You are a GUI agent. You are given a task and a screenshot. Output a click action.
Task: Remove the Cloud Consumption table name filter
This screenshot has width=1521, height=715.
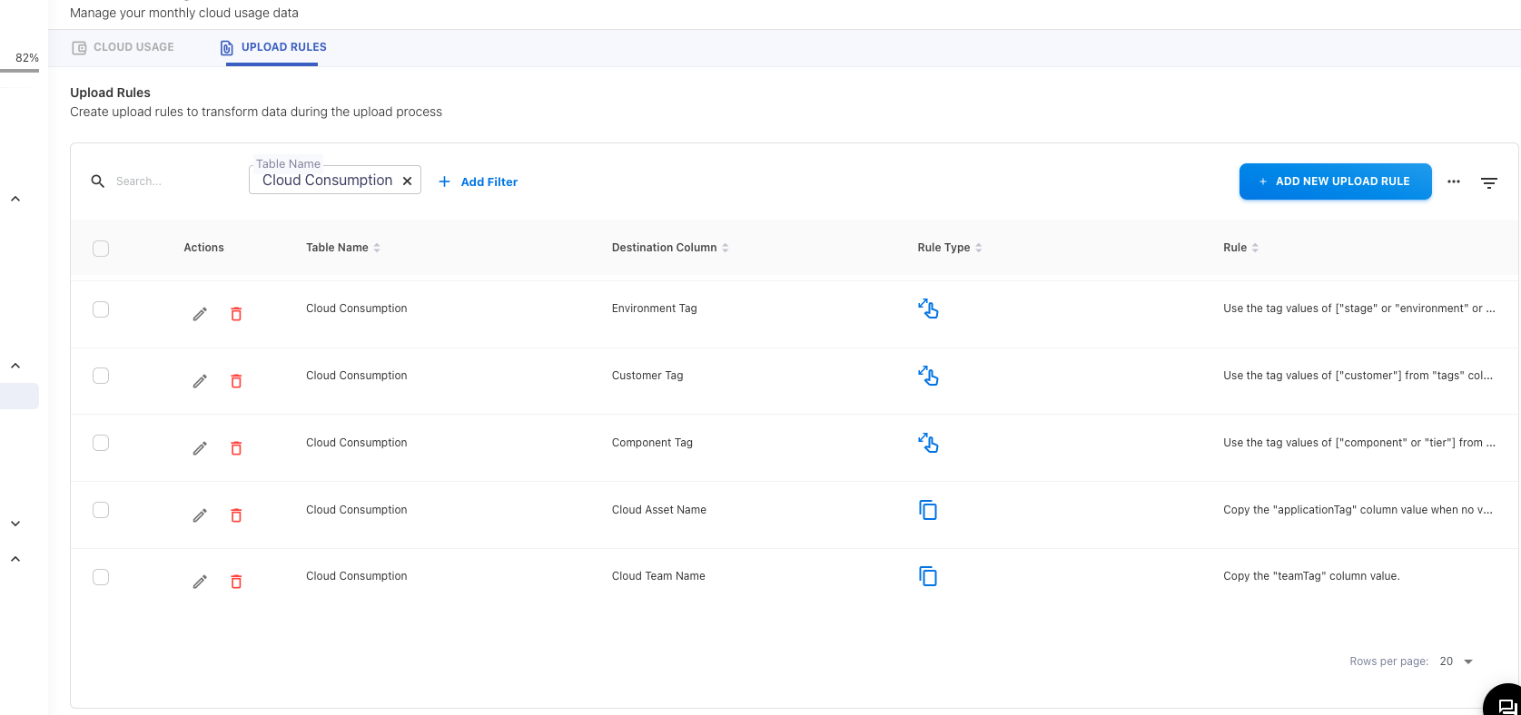pyautogui.click(x=408, y=181)
